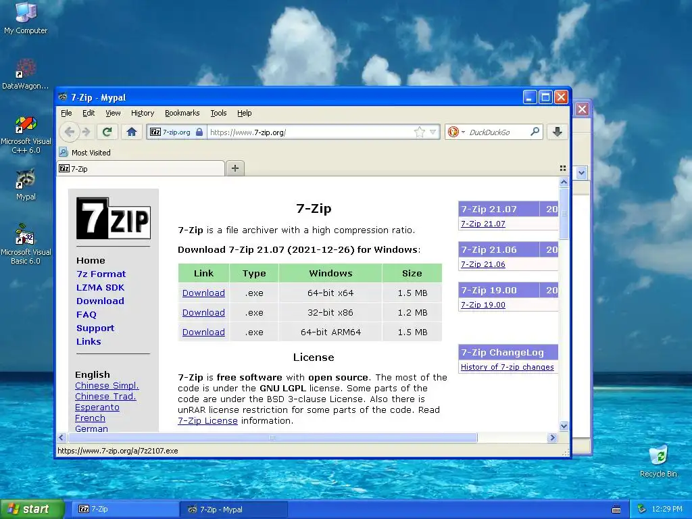The height and width of the screenshot is (519, 692).
Task: Go back with the browser Back arrow
Action: click(x=70, y=132)
